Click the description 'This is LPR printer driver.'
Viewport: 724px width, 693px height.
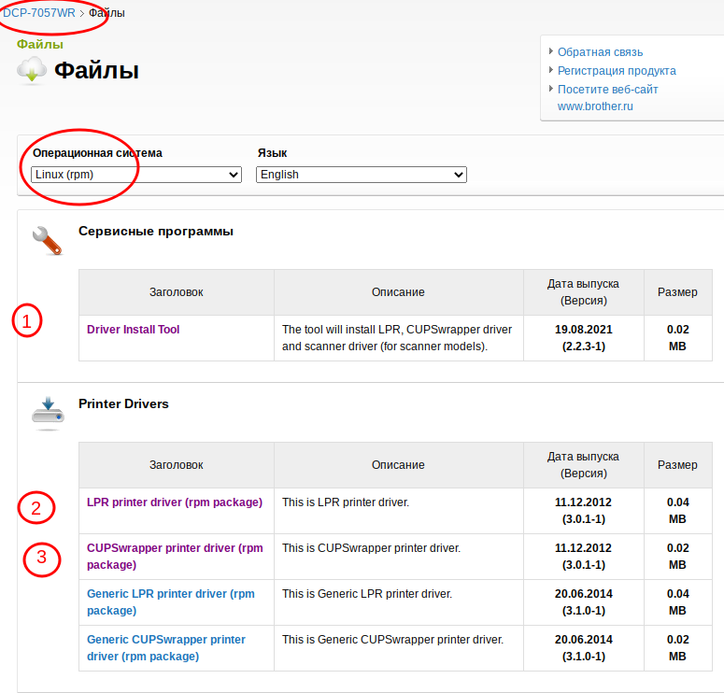[x=346, y=502]
